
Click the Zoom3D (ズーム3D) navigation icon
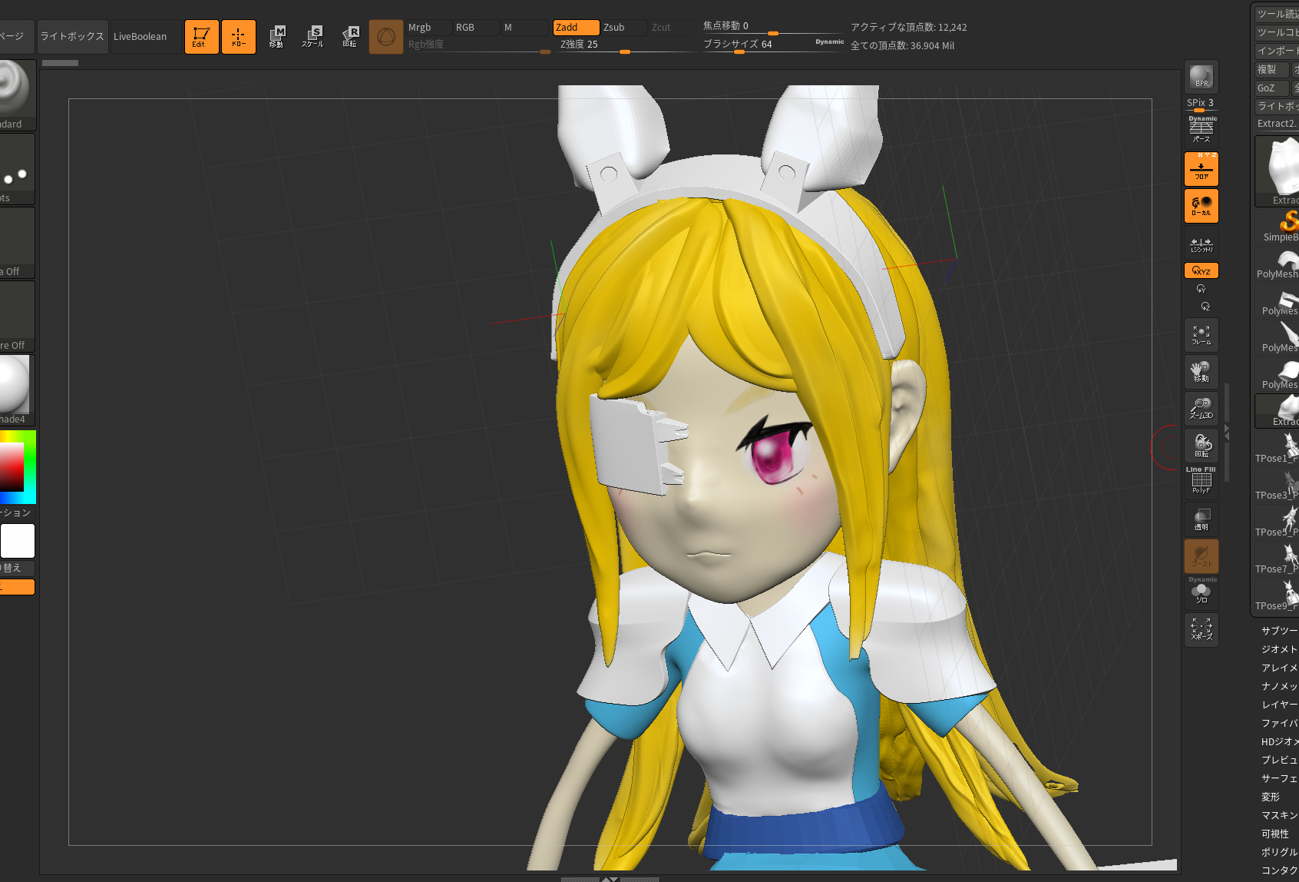point(1201,409)
